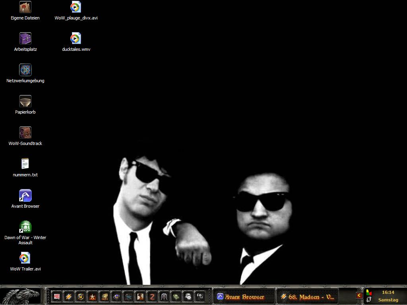Image resolution: width=407 pixels, height=305 pixels.
Task: Launch the blue-grey creature quick launch icon
Action: pyautogui.click(x=128, y=296)
